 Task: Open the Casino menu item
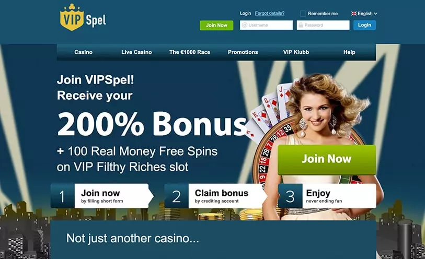pos(84,52)
